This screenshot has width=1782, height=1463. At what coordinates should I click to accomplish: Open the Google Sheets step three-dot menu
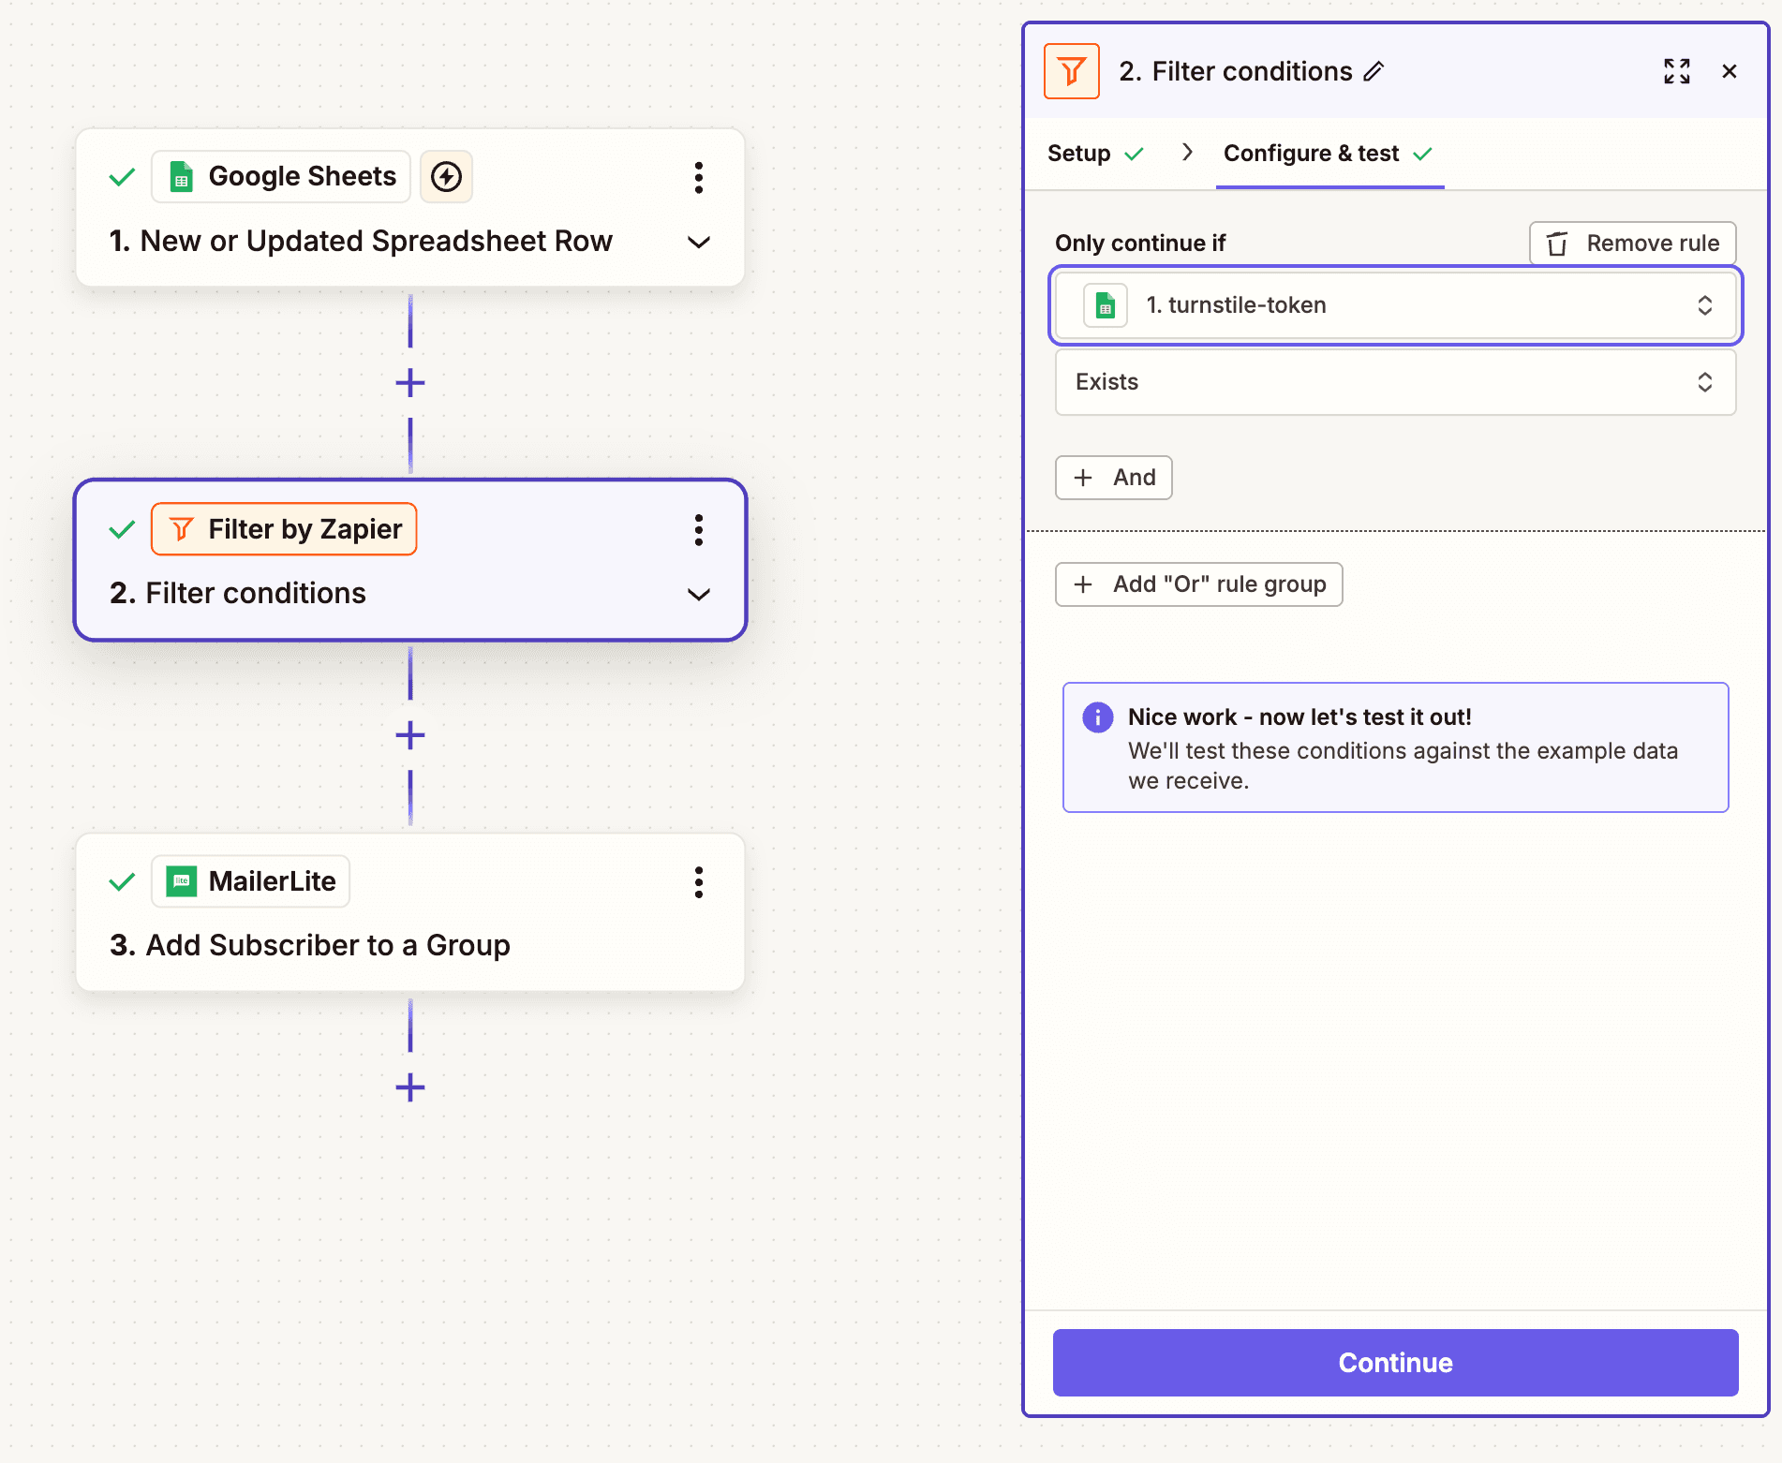(698, 177)
